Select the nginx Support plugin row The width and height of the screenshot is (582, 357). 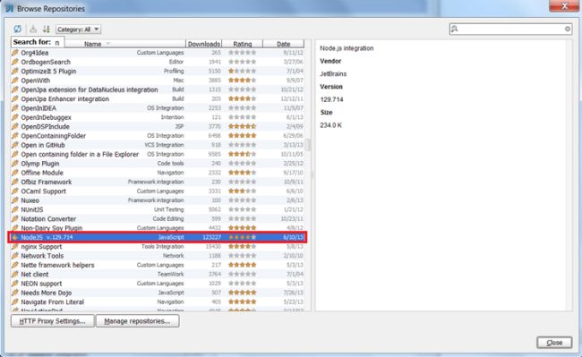point(158,247)
